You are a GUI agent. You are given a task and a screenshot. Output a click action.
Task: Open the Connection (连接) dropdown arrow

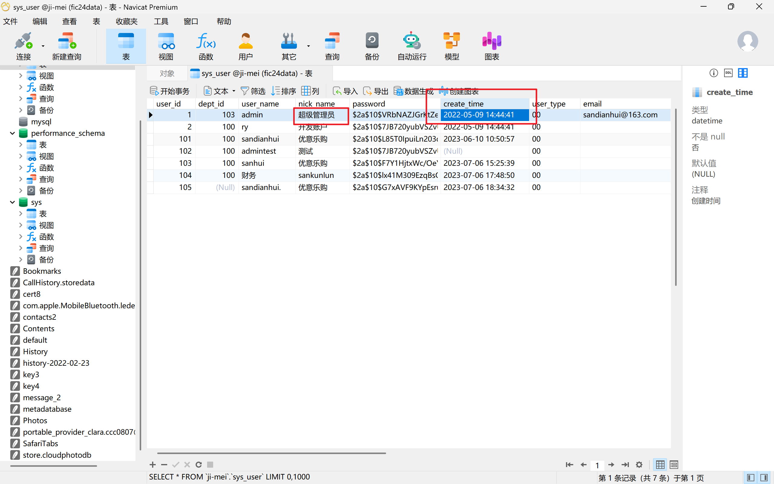click(x=43, y=46)
